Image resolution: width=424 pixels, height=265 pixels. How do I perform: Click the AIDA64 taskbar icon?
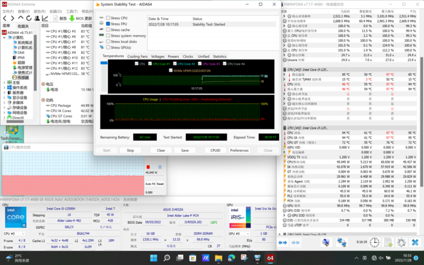click(270, 258)
